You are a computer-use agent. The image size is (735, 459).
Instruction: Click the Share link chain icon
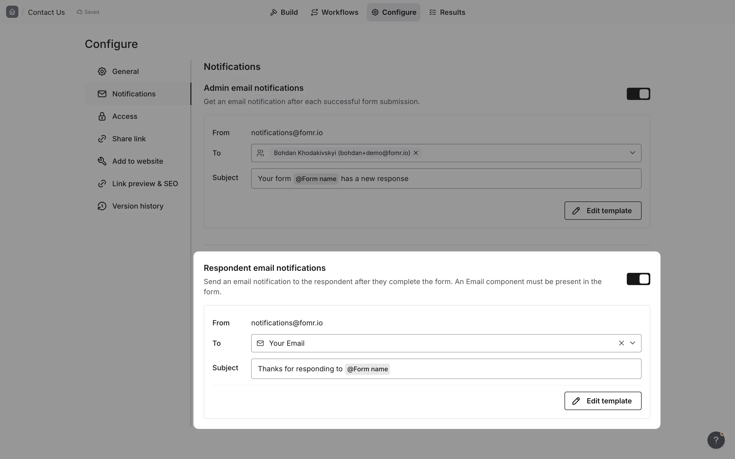tap(102, 139)
